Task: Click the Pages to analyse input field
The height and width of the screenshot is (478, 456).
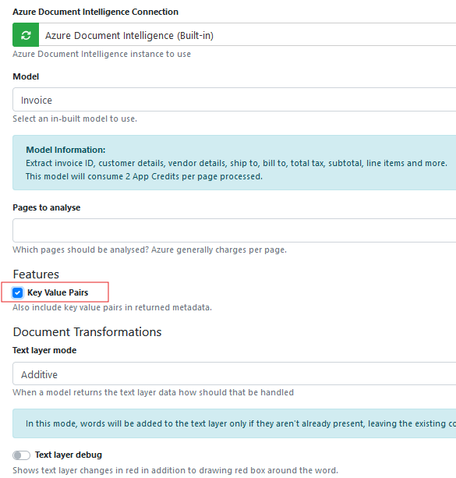Action: click(x=234, y=231)
